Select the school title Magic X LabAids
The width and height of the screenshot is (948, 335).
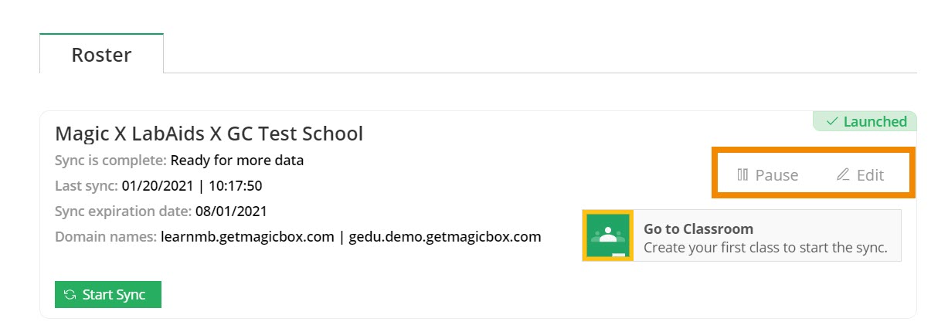(x=209, y=134)
